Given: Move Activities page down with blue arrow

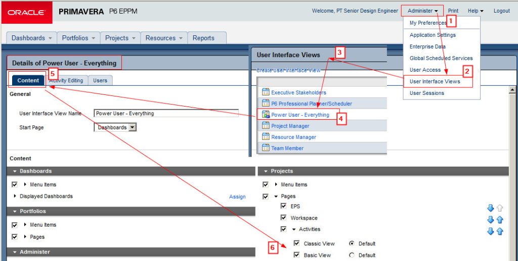Looking at the screenshot, I should [491, 231].
